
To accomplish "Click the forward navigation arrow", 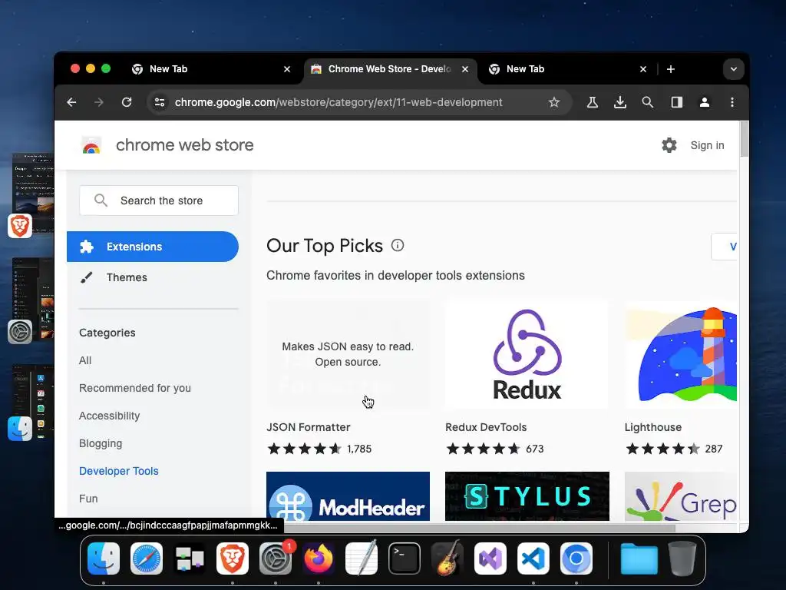I will [x=99, y=102].
